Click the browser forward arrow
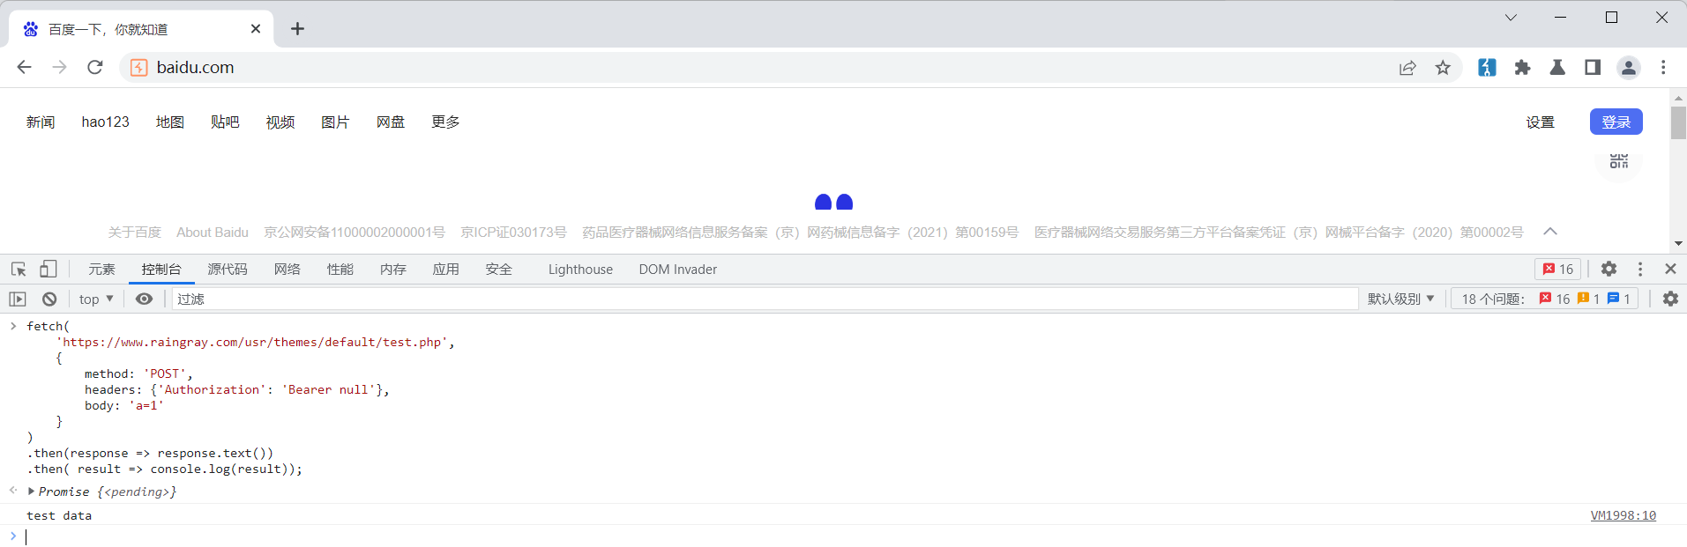The height and width of the screenshot is (547, 1687). click(60, 68)
